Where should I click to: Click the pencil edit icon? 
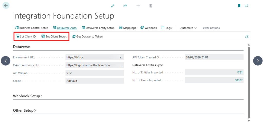pyautogui.click(x=112, y=6)
